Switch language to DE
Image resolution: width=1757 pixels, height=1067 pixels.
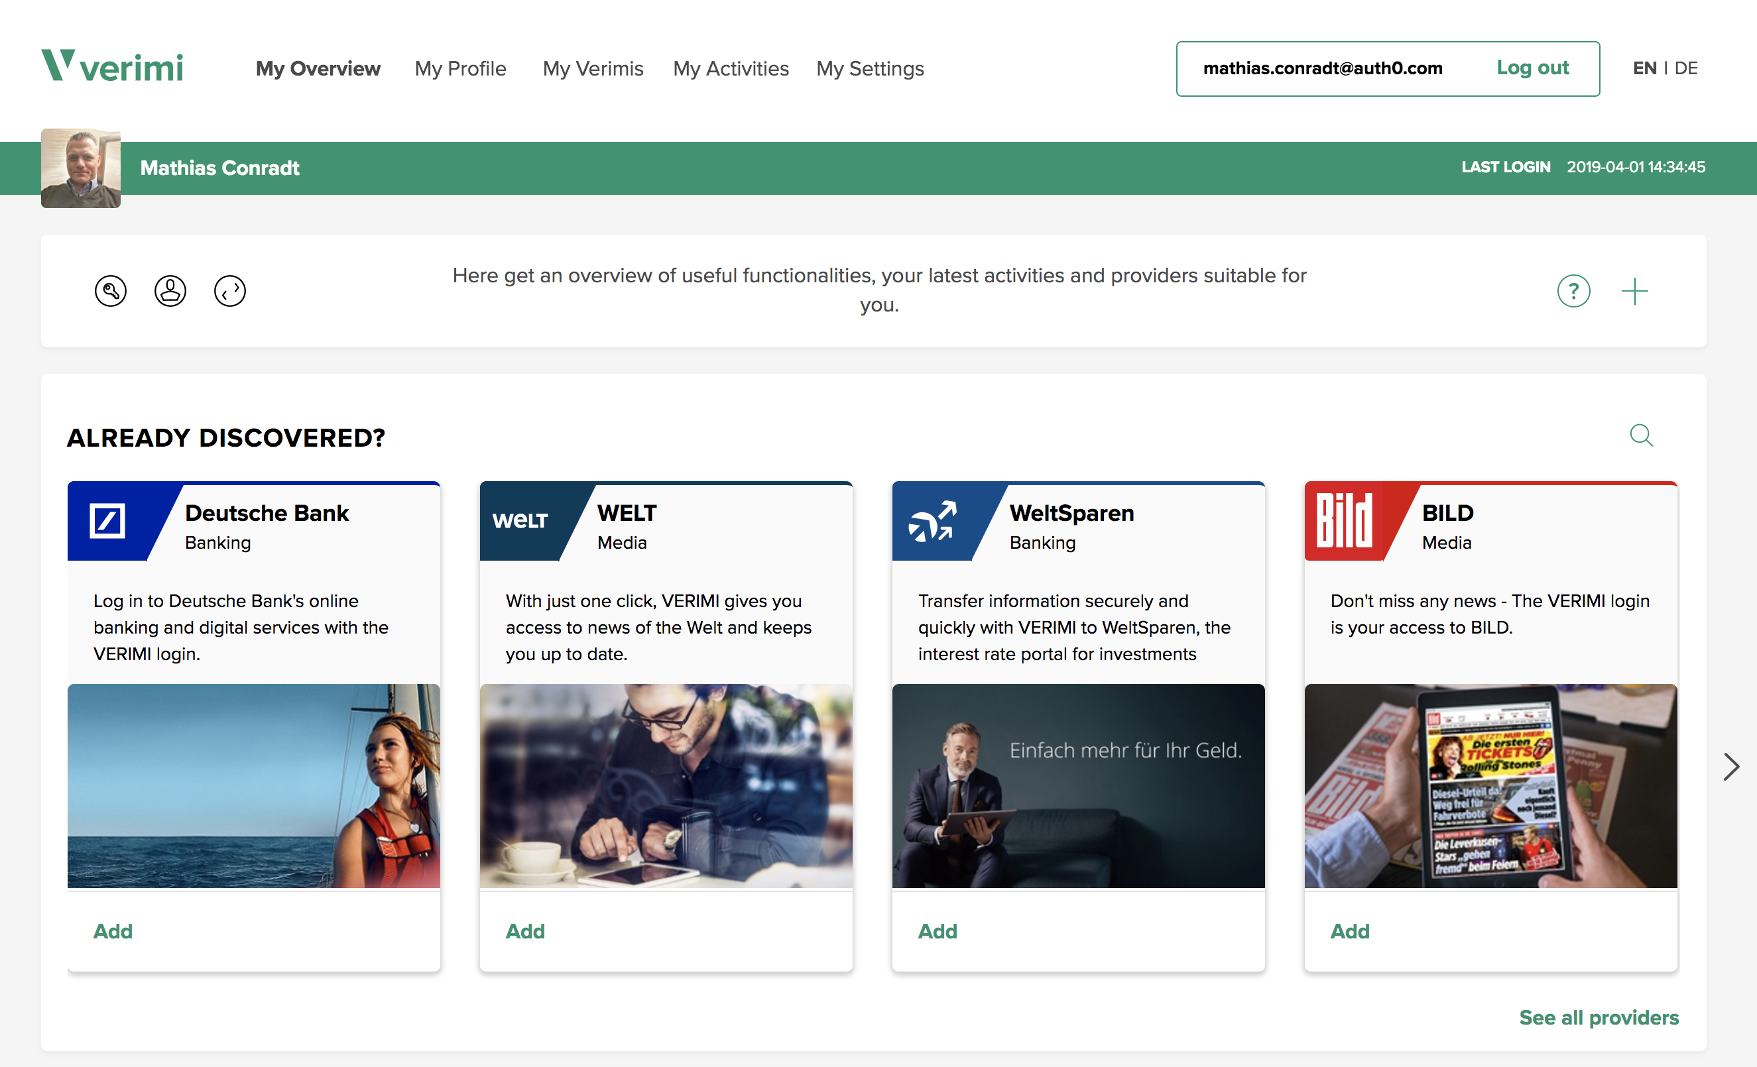[1685, 68]
